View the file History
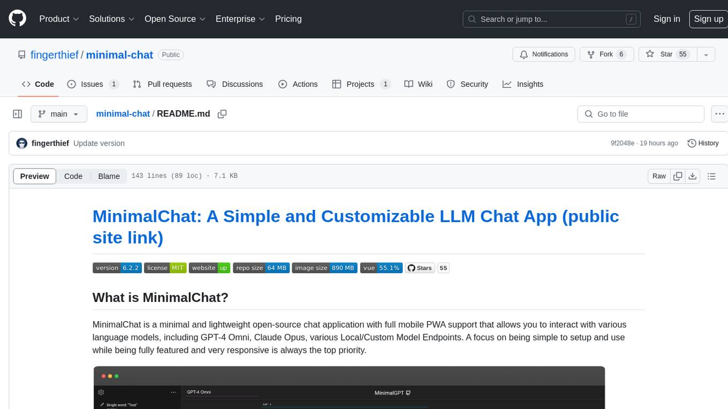Screen dimensions: 728x409 703,143
